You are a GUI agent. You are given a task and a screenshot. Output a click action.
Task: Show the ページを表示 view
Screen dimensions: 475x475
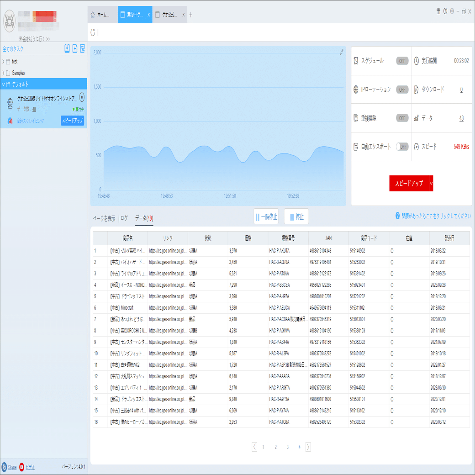pos(104,218)
